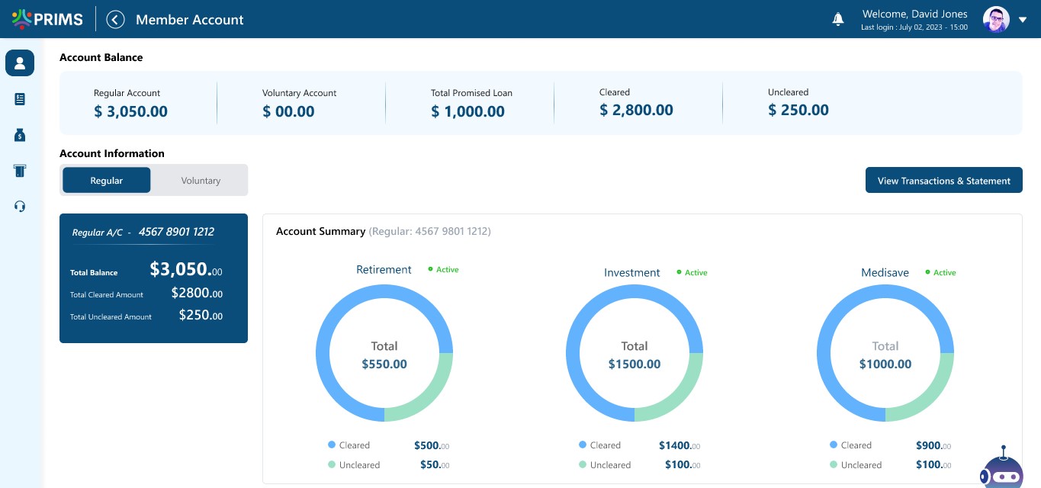The width and height of the screenshot is (1041, 488).
Task: Switch to the Voluntary account toggle
Action: 201,181
